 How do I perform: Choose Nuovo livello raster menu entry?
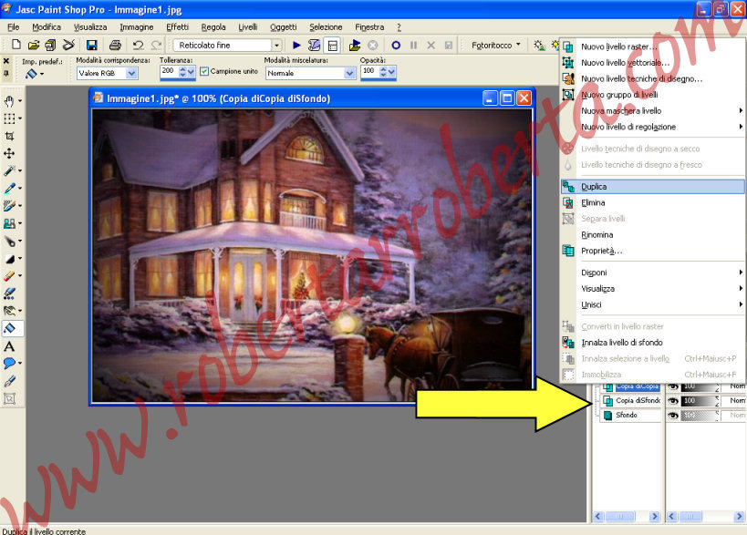(653, 46)
